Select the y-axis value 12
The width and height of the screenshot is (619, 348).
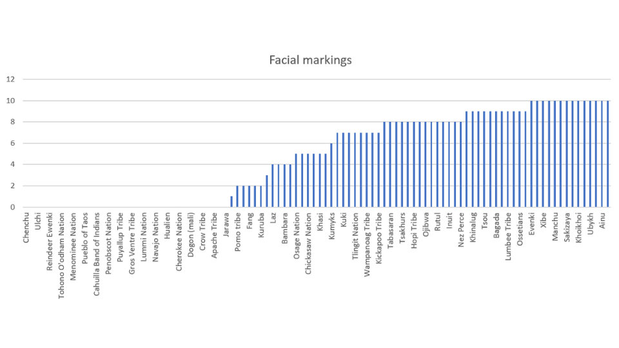click(x=10, y=79)
